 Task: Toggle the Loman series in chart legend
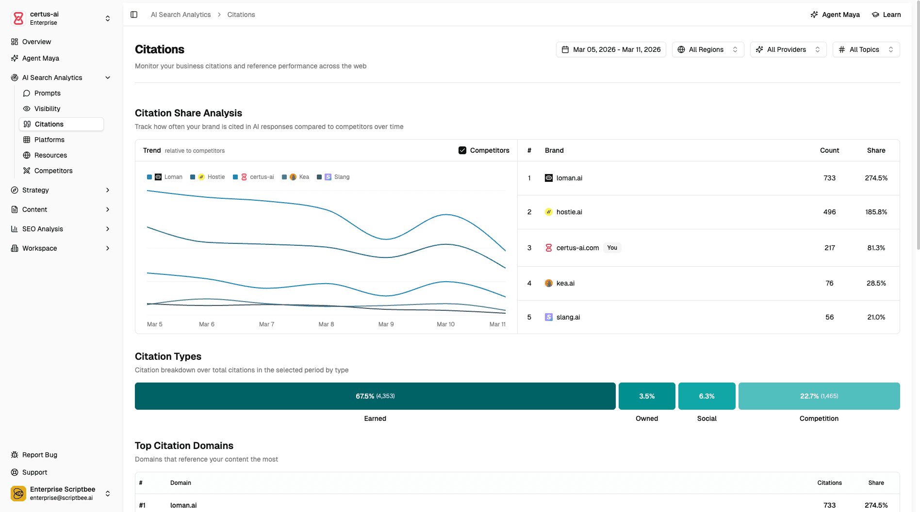coord(164,177)
